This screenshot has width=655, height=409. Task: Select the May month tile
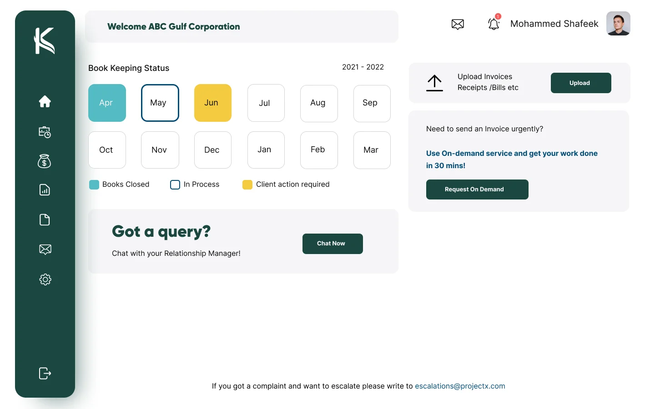tap(160, 103)
